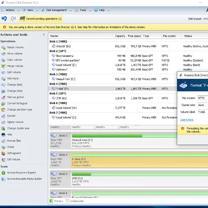Click the 2TB (G:) partition bar on Disk 5
The width and height of the screenshot is (208, 208).
coord(140,174)
